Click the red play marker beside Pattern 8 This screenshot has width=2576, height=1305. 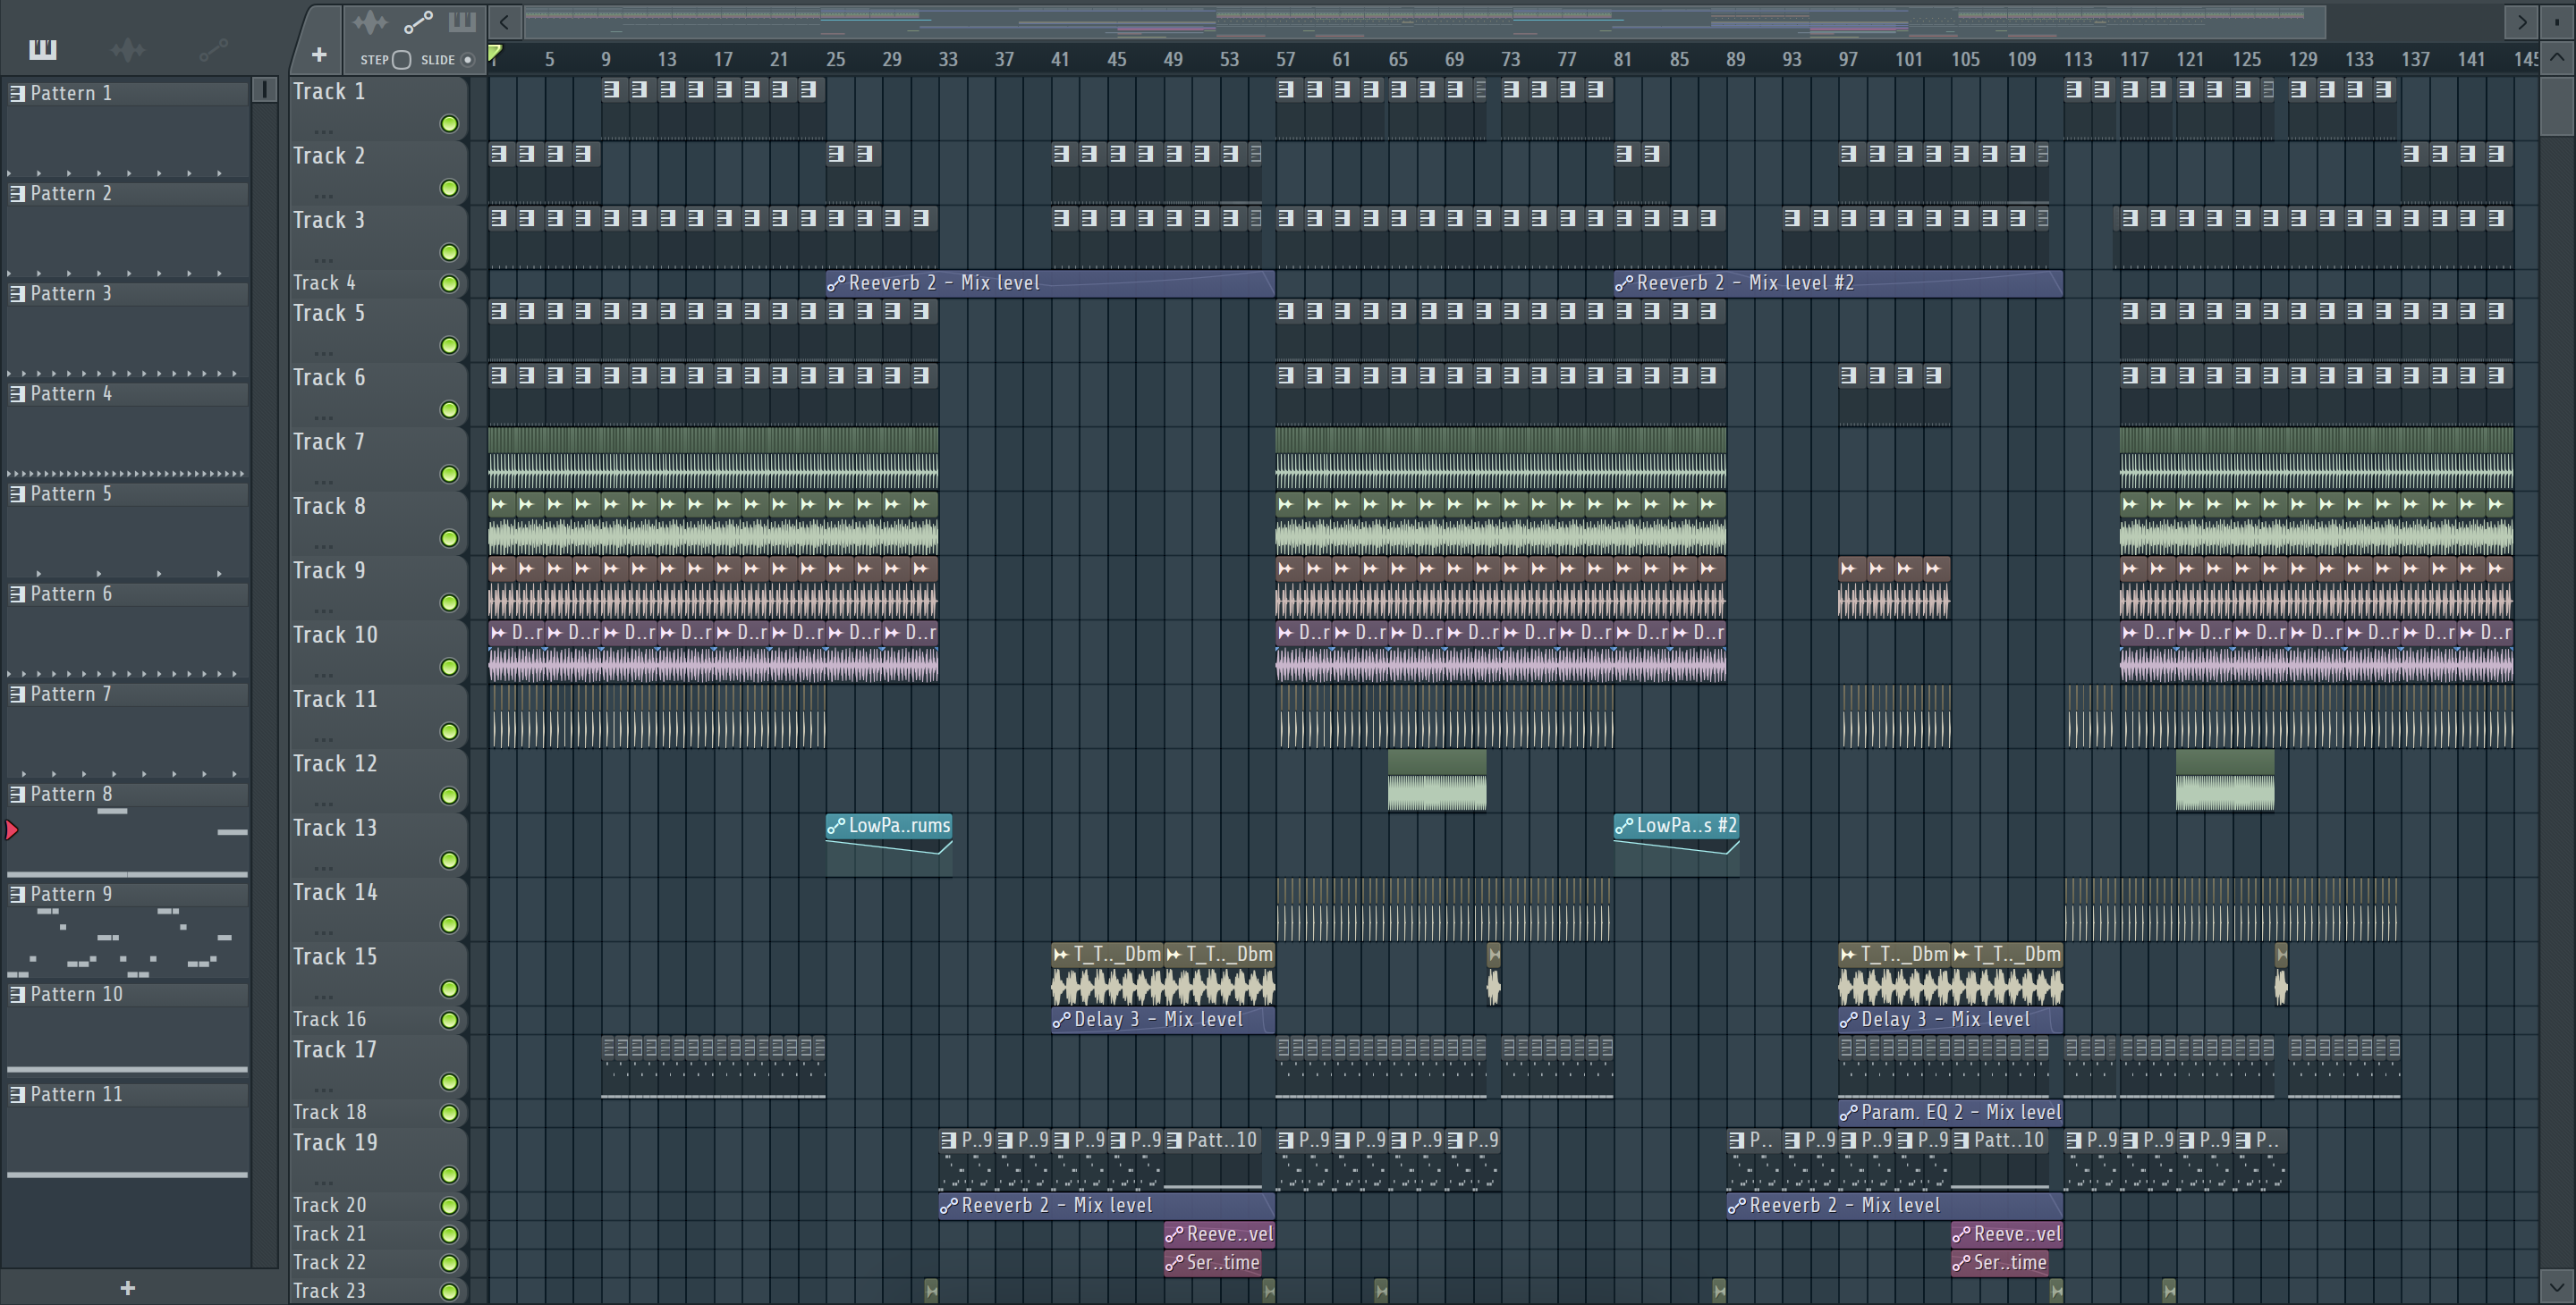[12, 829]
